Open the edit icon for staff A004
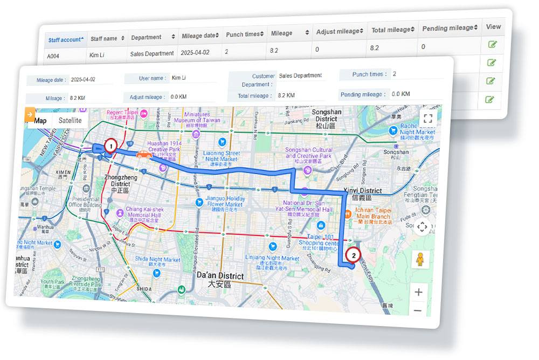The height and width of the screenshot is (360, 539). 492,44
